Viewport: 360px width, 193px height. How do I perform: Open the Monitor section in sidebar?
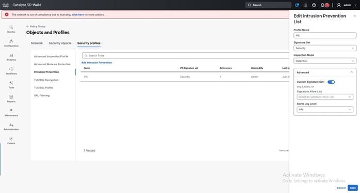click(11, 29)
